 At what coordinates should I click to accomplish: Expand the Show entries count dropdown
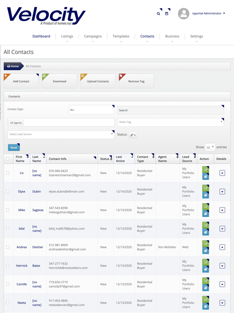point(210,147)
